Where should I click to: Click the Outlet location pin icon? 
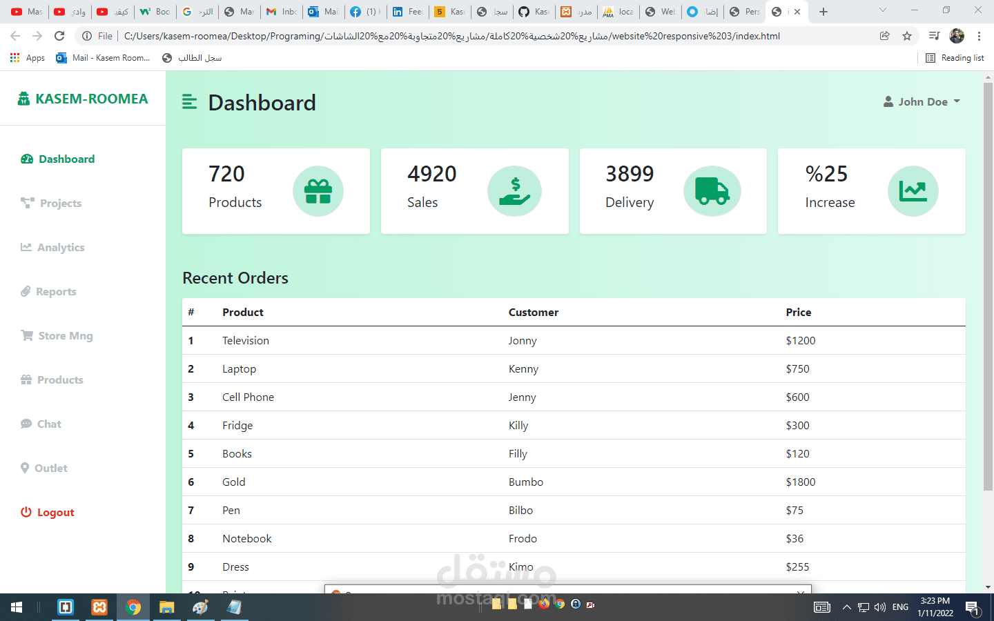26,468
